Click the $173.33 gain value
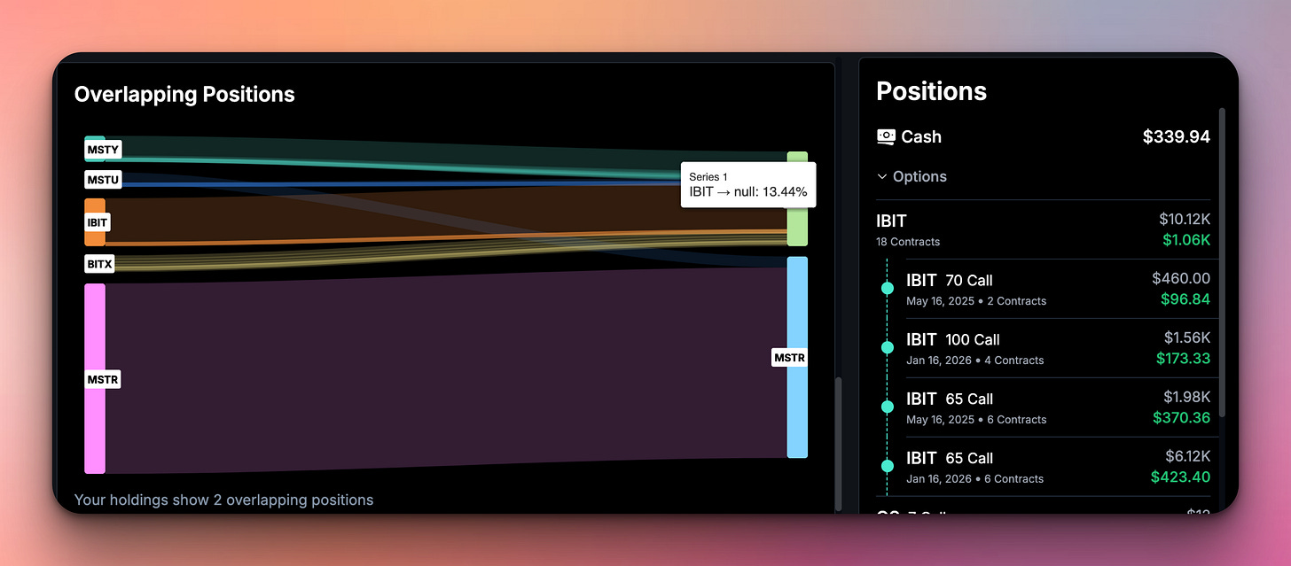Screen dimensions: 1291x566 tap(1183, 359)
